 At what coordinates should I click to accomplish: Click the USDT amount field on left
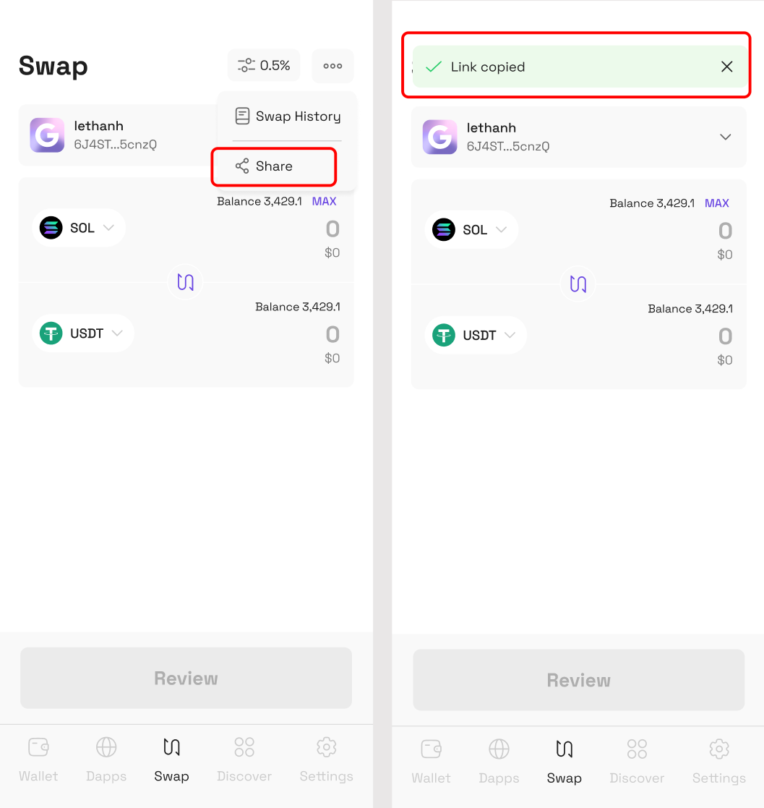pos(332,334)
